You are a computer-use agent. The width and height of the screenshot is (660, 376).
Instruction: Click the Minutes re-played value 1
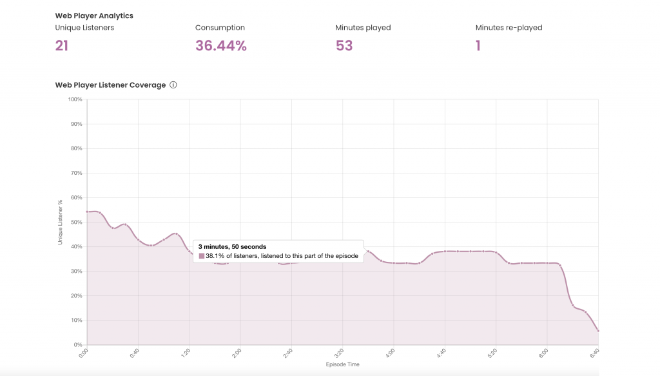point(478,46)
